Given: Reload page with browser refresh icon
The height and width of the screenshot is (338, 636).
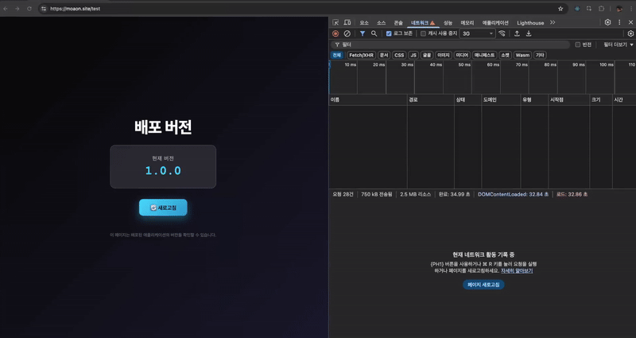Looking at the screenshot, I should coord(29,9).
